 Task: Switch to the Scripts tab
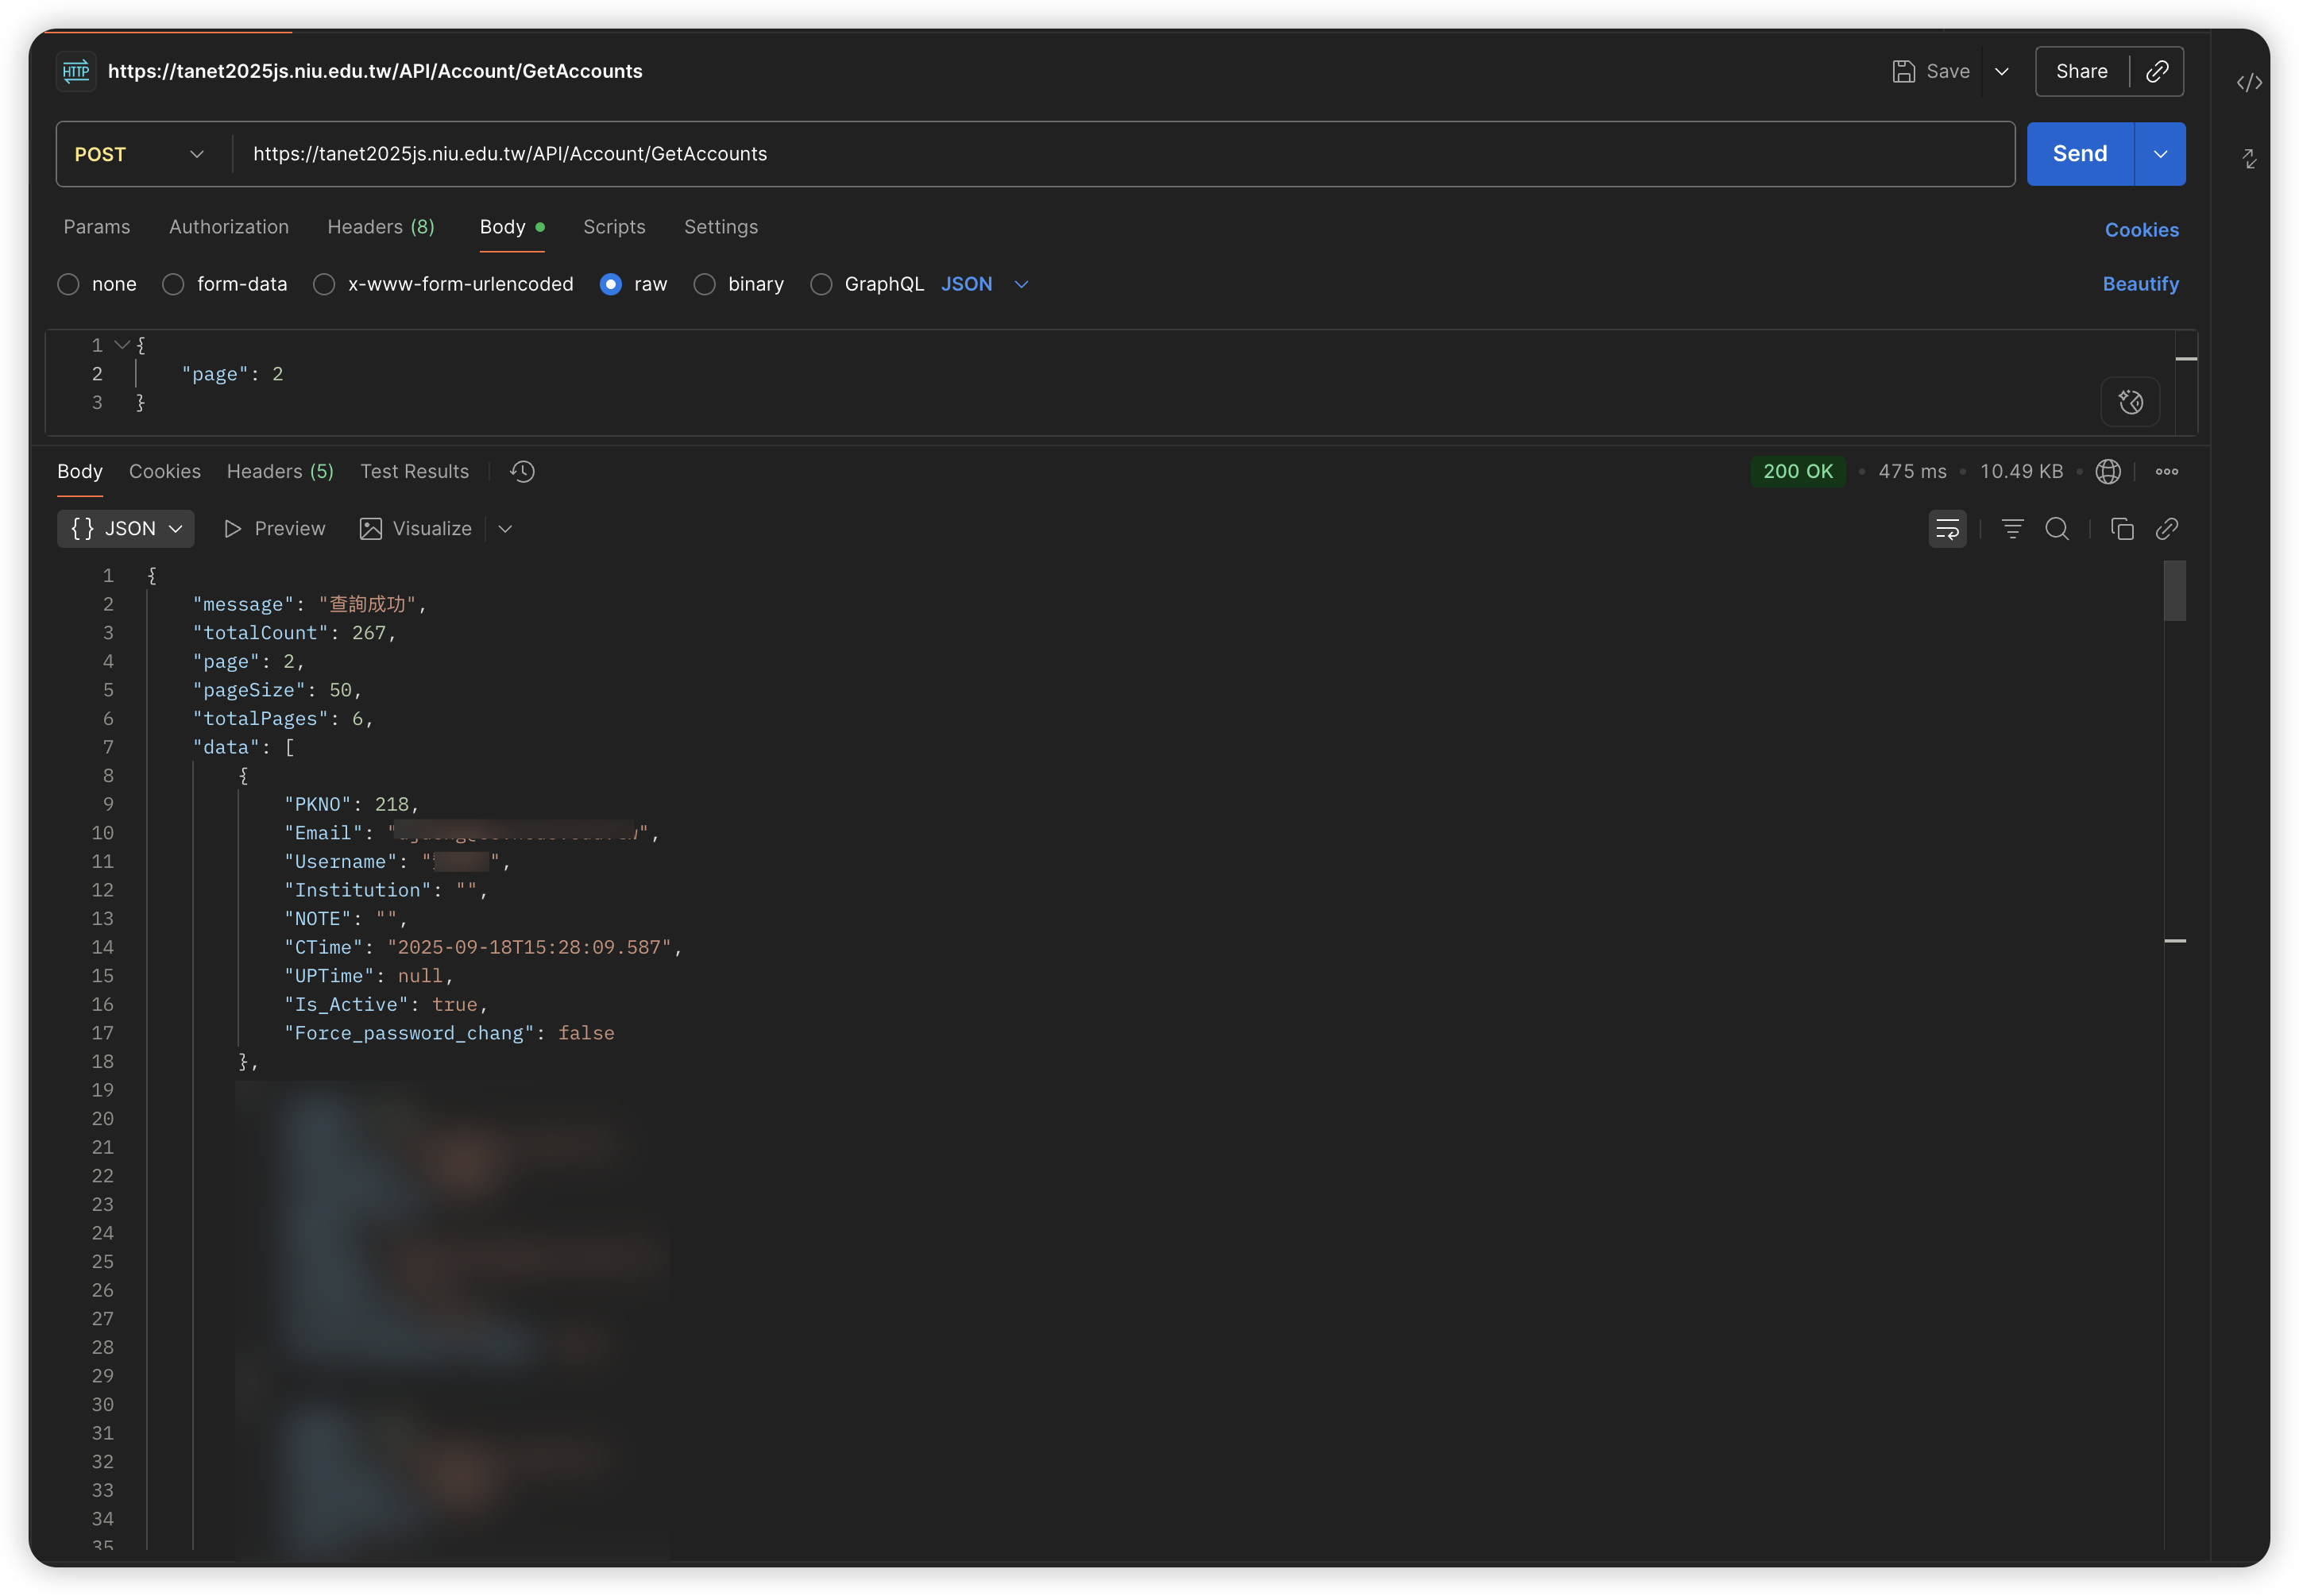click(x=614, y=227)
